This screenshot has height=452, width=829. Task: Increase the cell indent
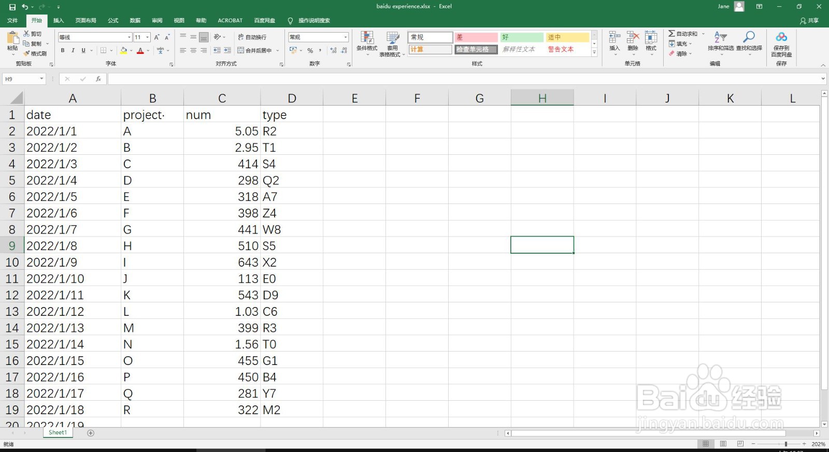coord(227,50)
